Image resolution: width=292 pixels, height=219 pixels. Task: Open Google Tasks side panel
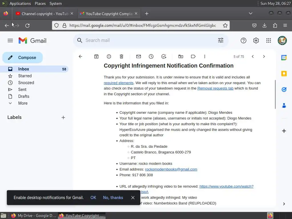click(x=284, y=90)
